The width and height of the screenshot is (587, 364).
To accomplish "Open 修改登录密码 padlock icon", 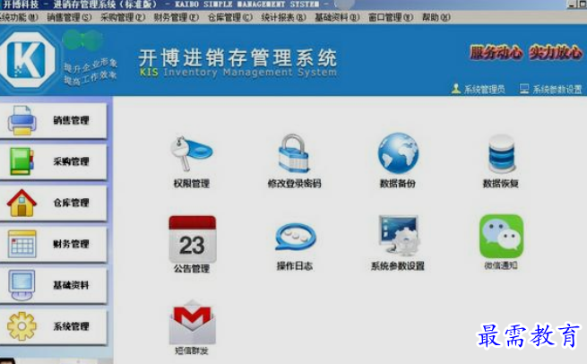I will pos(294,153).
